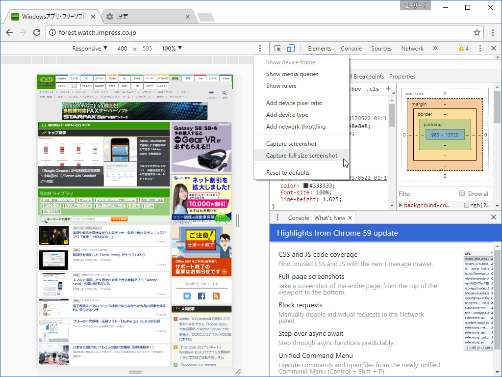Open DevTools customize menu dots
502x377 pixels.
[x=480, y=49]
